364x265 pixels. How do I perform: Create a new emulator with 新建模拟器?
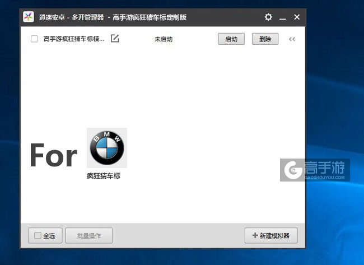tap(271, 236)
